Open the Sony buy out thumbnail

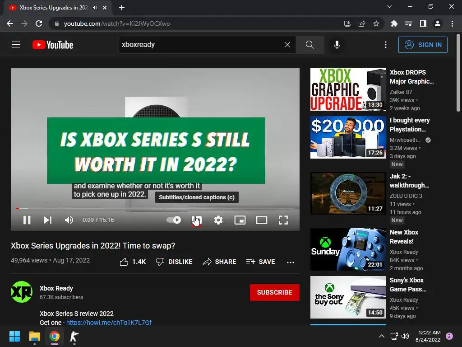[x=348, y=297]
